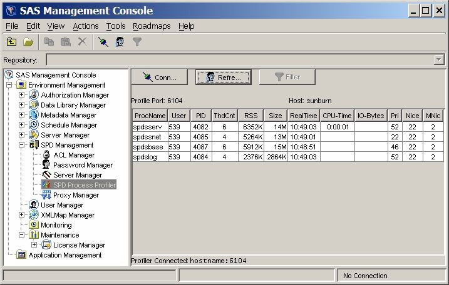Click the ProcName column header
The image size is (449, 285).
pyautogui.click(x=150, y=116)
